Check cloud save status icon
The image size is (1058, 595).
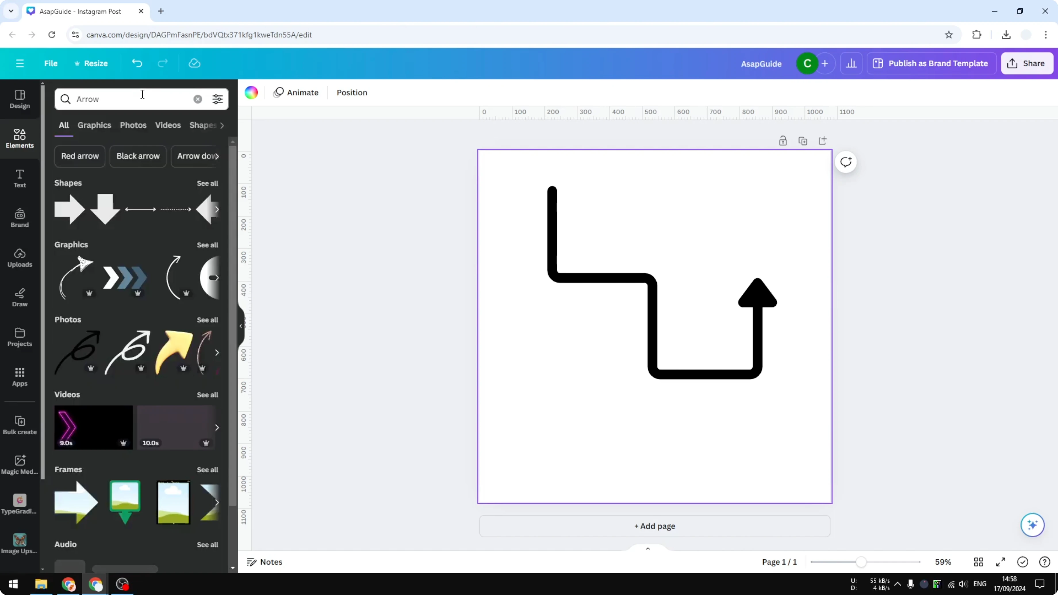point(194,63)
